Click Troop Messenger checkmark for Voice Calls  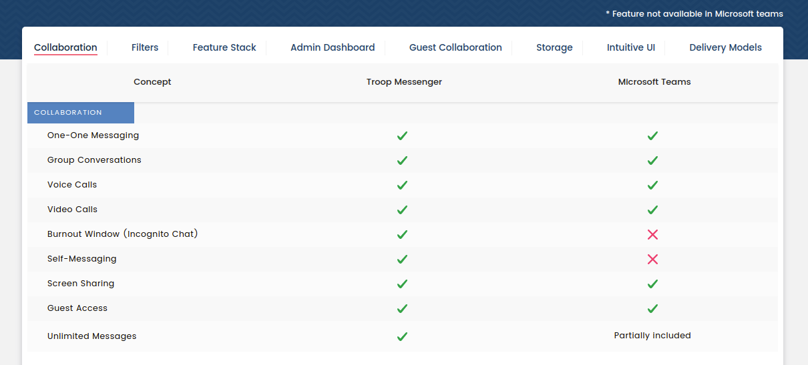click(x=402, y=185)
